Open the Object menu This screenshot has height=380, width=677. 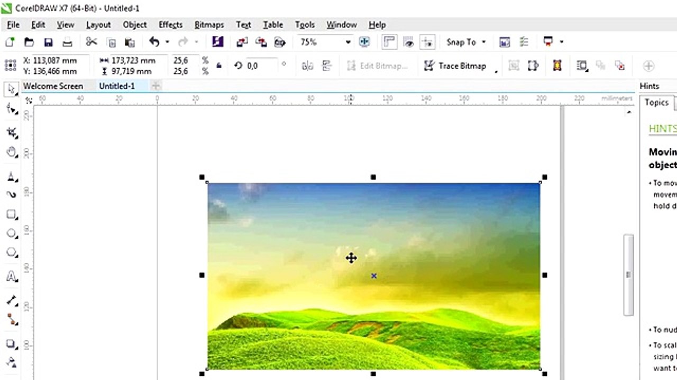pyautogui.click(x=135, y=25)
